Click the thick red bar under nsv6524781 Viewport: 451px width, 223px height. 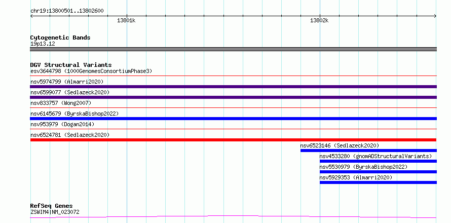click(233, 140)
